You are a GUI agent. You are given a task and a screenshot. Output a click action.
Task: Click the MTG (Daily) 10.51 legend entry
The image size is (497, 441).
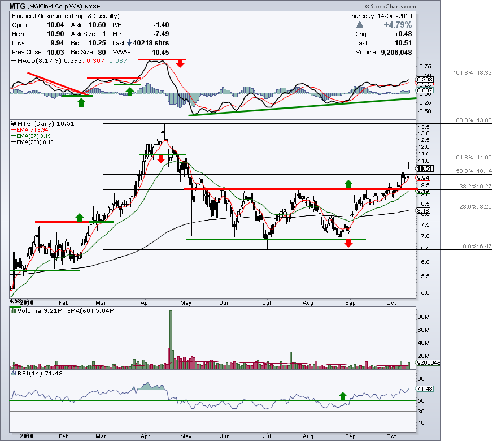point(46,123)
